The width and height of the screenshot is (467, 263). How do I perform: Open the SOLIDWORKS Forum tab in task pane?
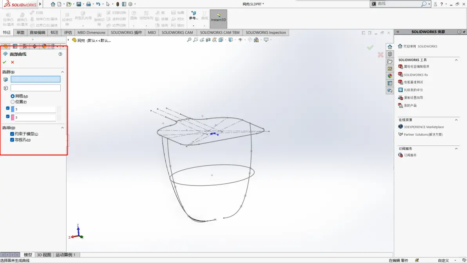[390, 91]
